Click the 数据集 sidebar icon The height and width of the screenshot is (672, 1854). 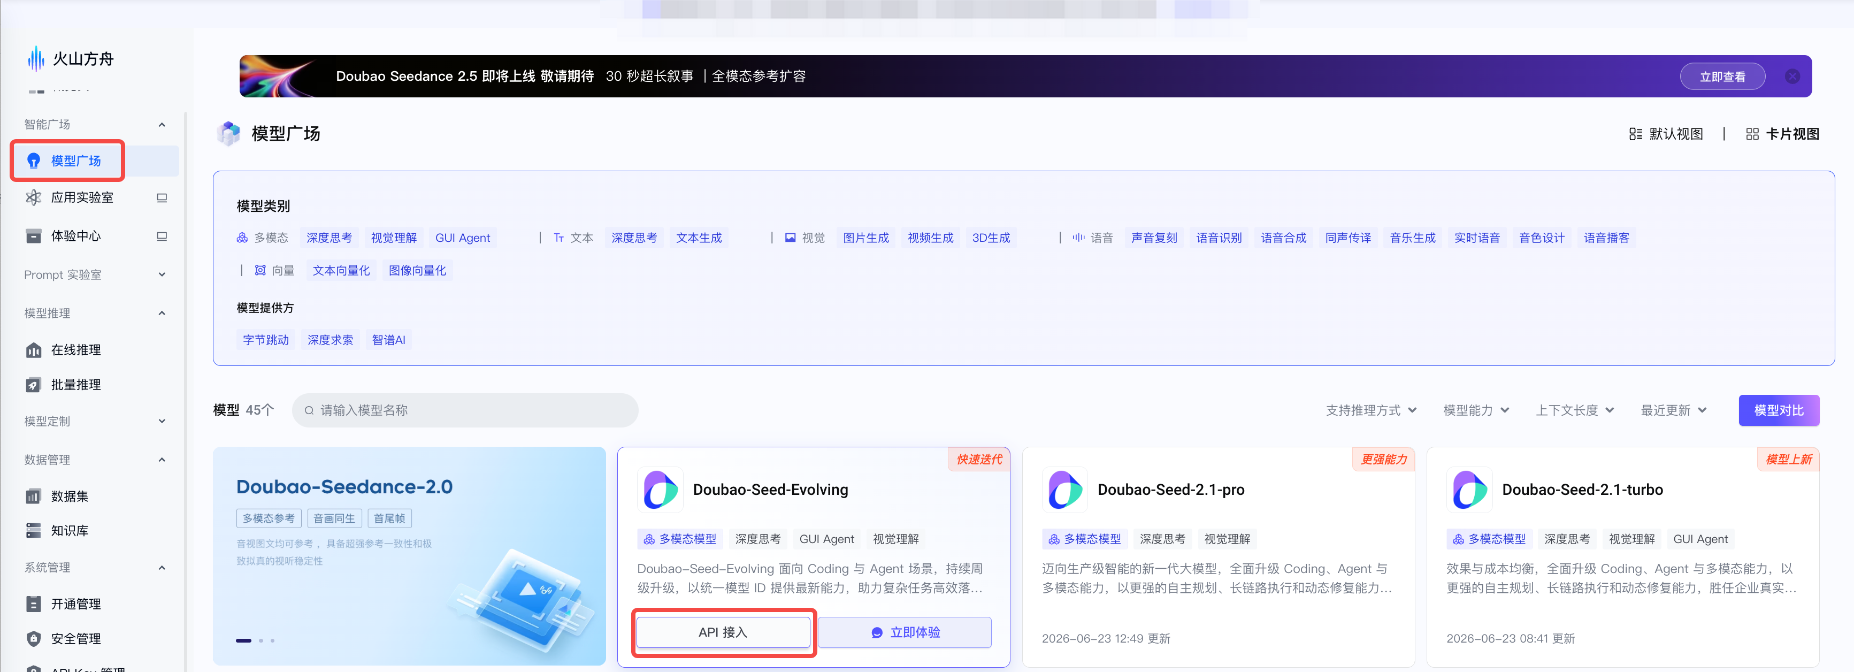click(x=33, y=497)
